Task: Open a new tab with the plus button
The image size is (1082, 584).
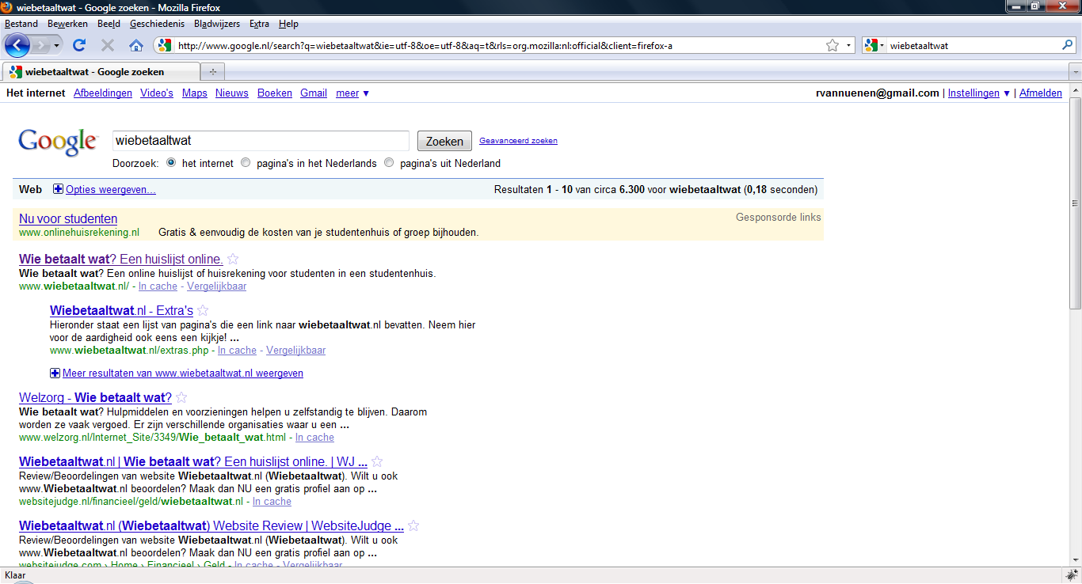Action: coord(212,72)
